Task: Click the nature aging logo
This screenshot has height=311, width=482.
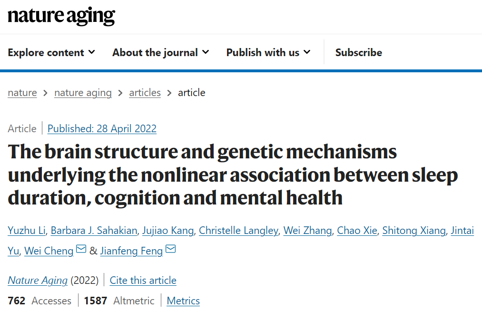Action: click(x=61, y=16)
